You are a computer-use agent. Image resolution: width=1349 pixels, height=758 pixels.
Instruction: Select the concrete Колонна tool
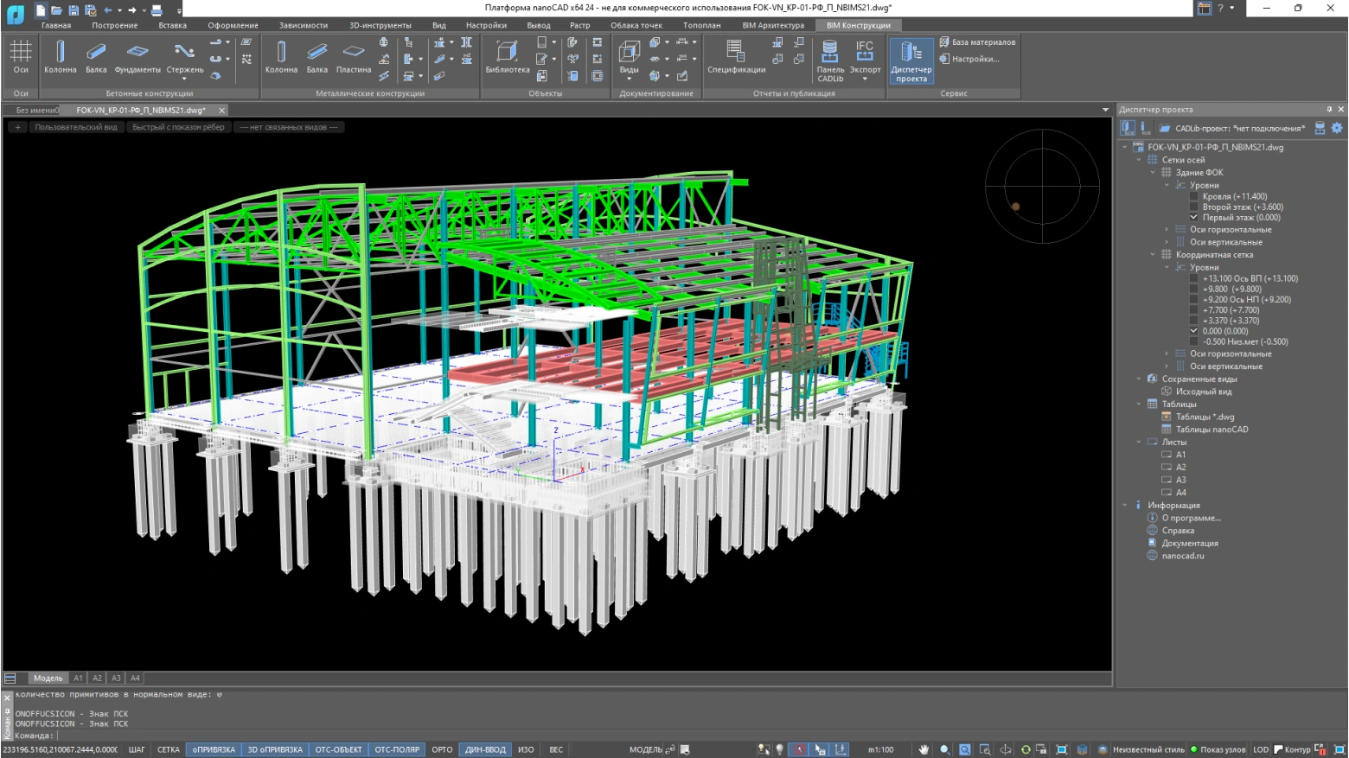click(60, 57)
